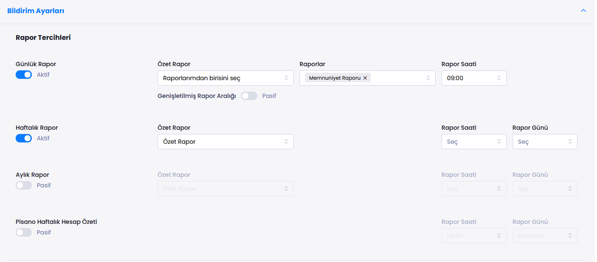Open the daily Özet Rapor dropdown

[225, 78]
